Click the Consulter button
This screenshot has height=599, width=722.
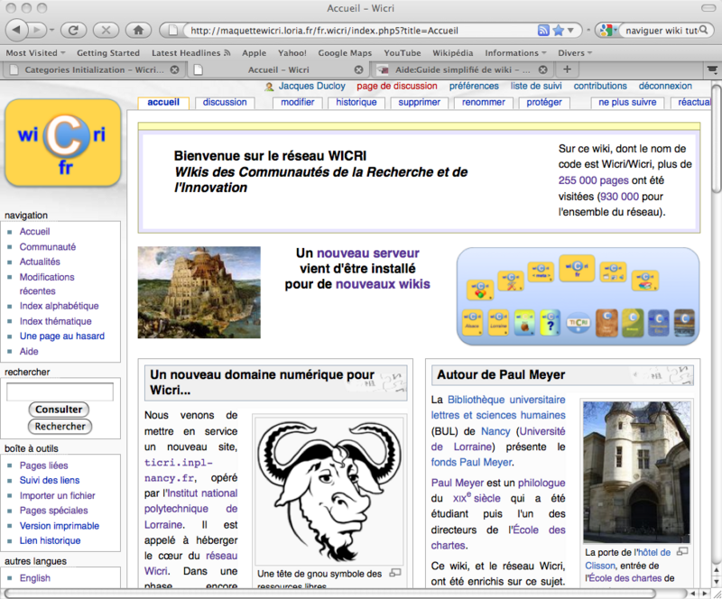tap(59, 410)
